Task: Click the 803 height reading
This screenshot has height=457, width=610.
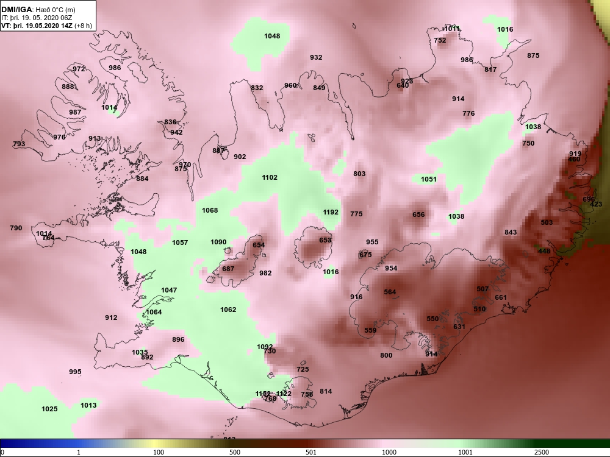Action: tap(359, 174)
